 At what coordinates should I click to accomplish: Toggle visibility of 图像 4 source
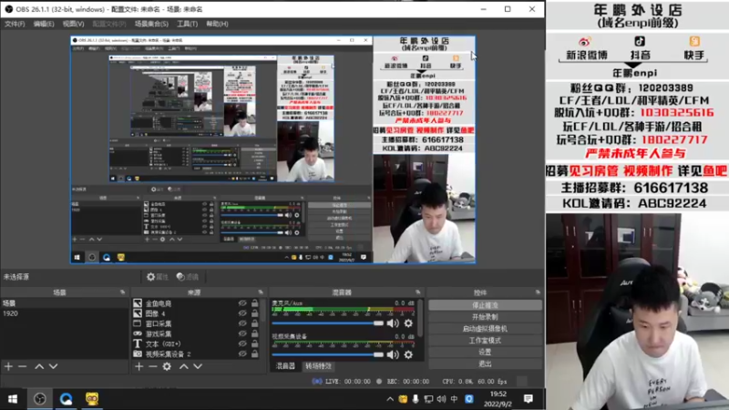pyautogui.click(x=242, y=313)
